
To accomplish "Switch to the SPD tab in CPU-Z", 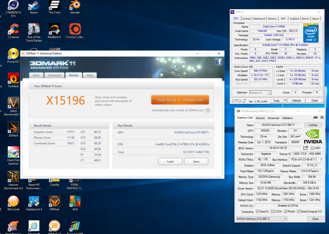I will (x=283, y=19).
